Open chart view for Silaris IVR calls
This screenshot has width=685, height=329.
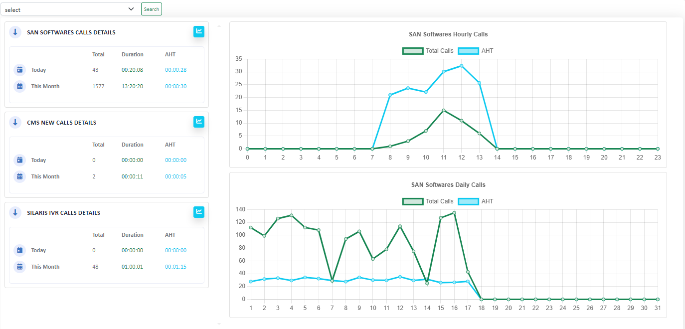(x=198, y=212)
